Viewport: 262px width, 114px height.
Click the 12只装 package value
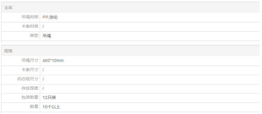click(49, 97)
